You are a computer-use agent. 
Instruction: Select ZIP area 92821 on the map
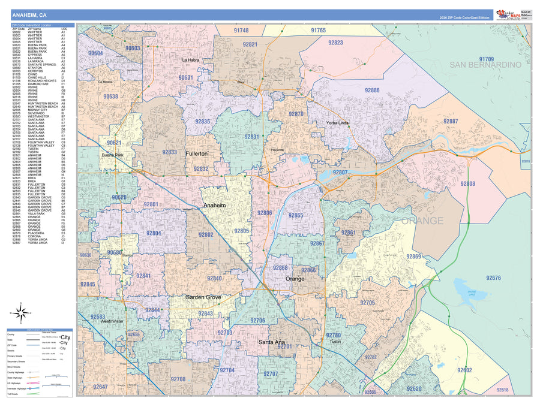[250, 44]
